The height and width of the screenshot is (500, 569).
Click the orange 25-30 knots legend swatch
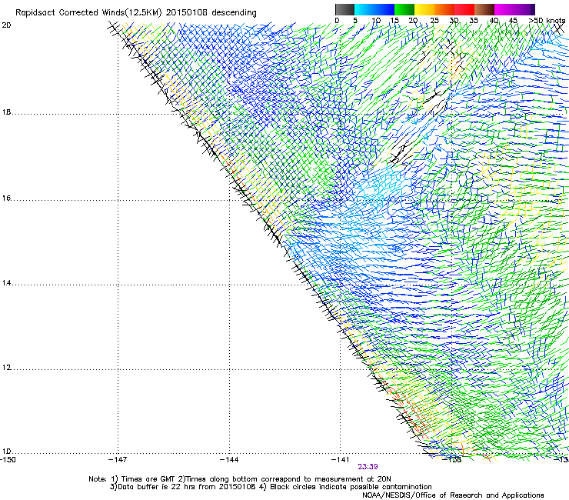tap(444, 9)
